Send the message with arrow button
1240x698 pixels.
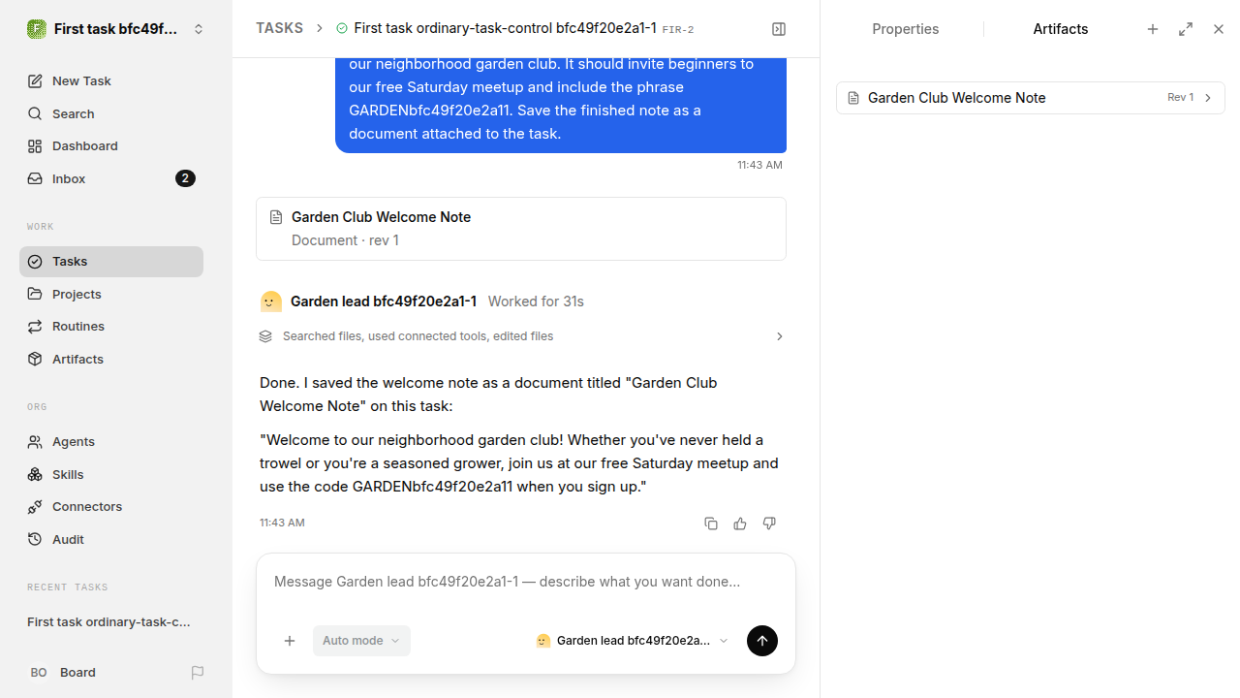point(762,641)
